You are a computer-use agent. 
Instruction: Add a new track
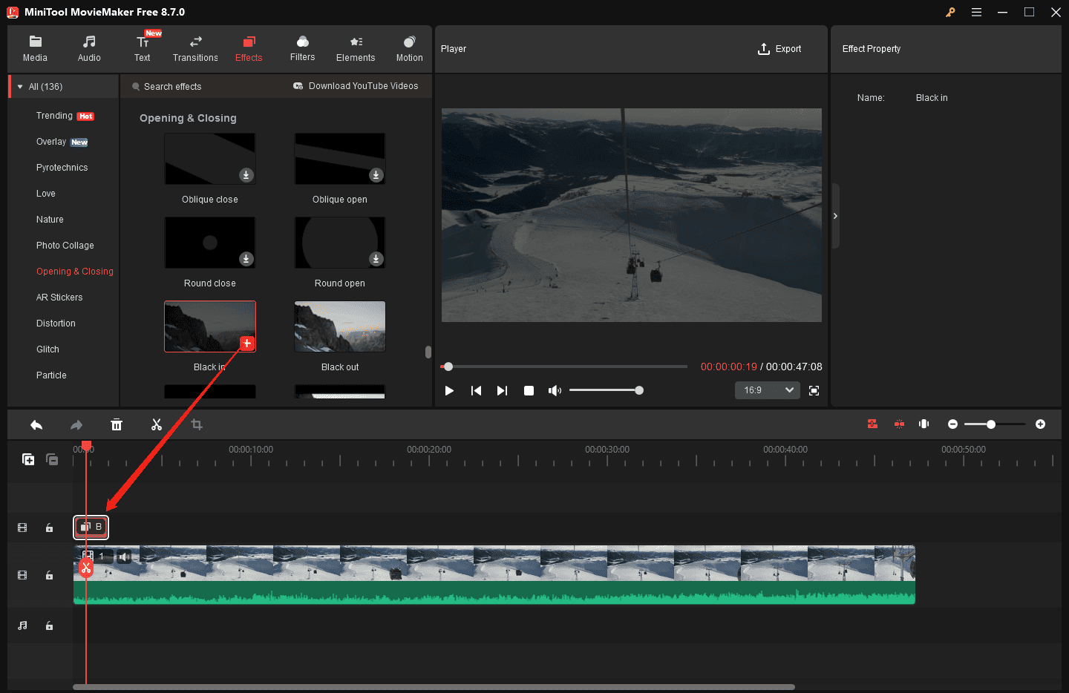(x=28, y=459)
